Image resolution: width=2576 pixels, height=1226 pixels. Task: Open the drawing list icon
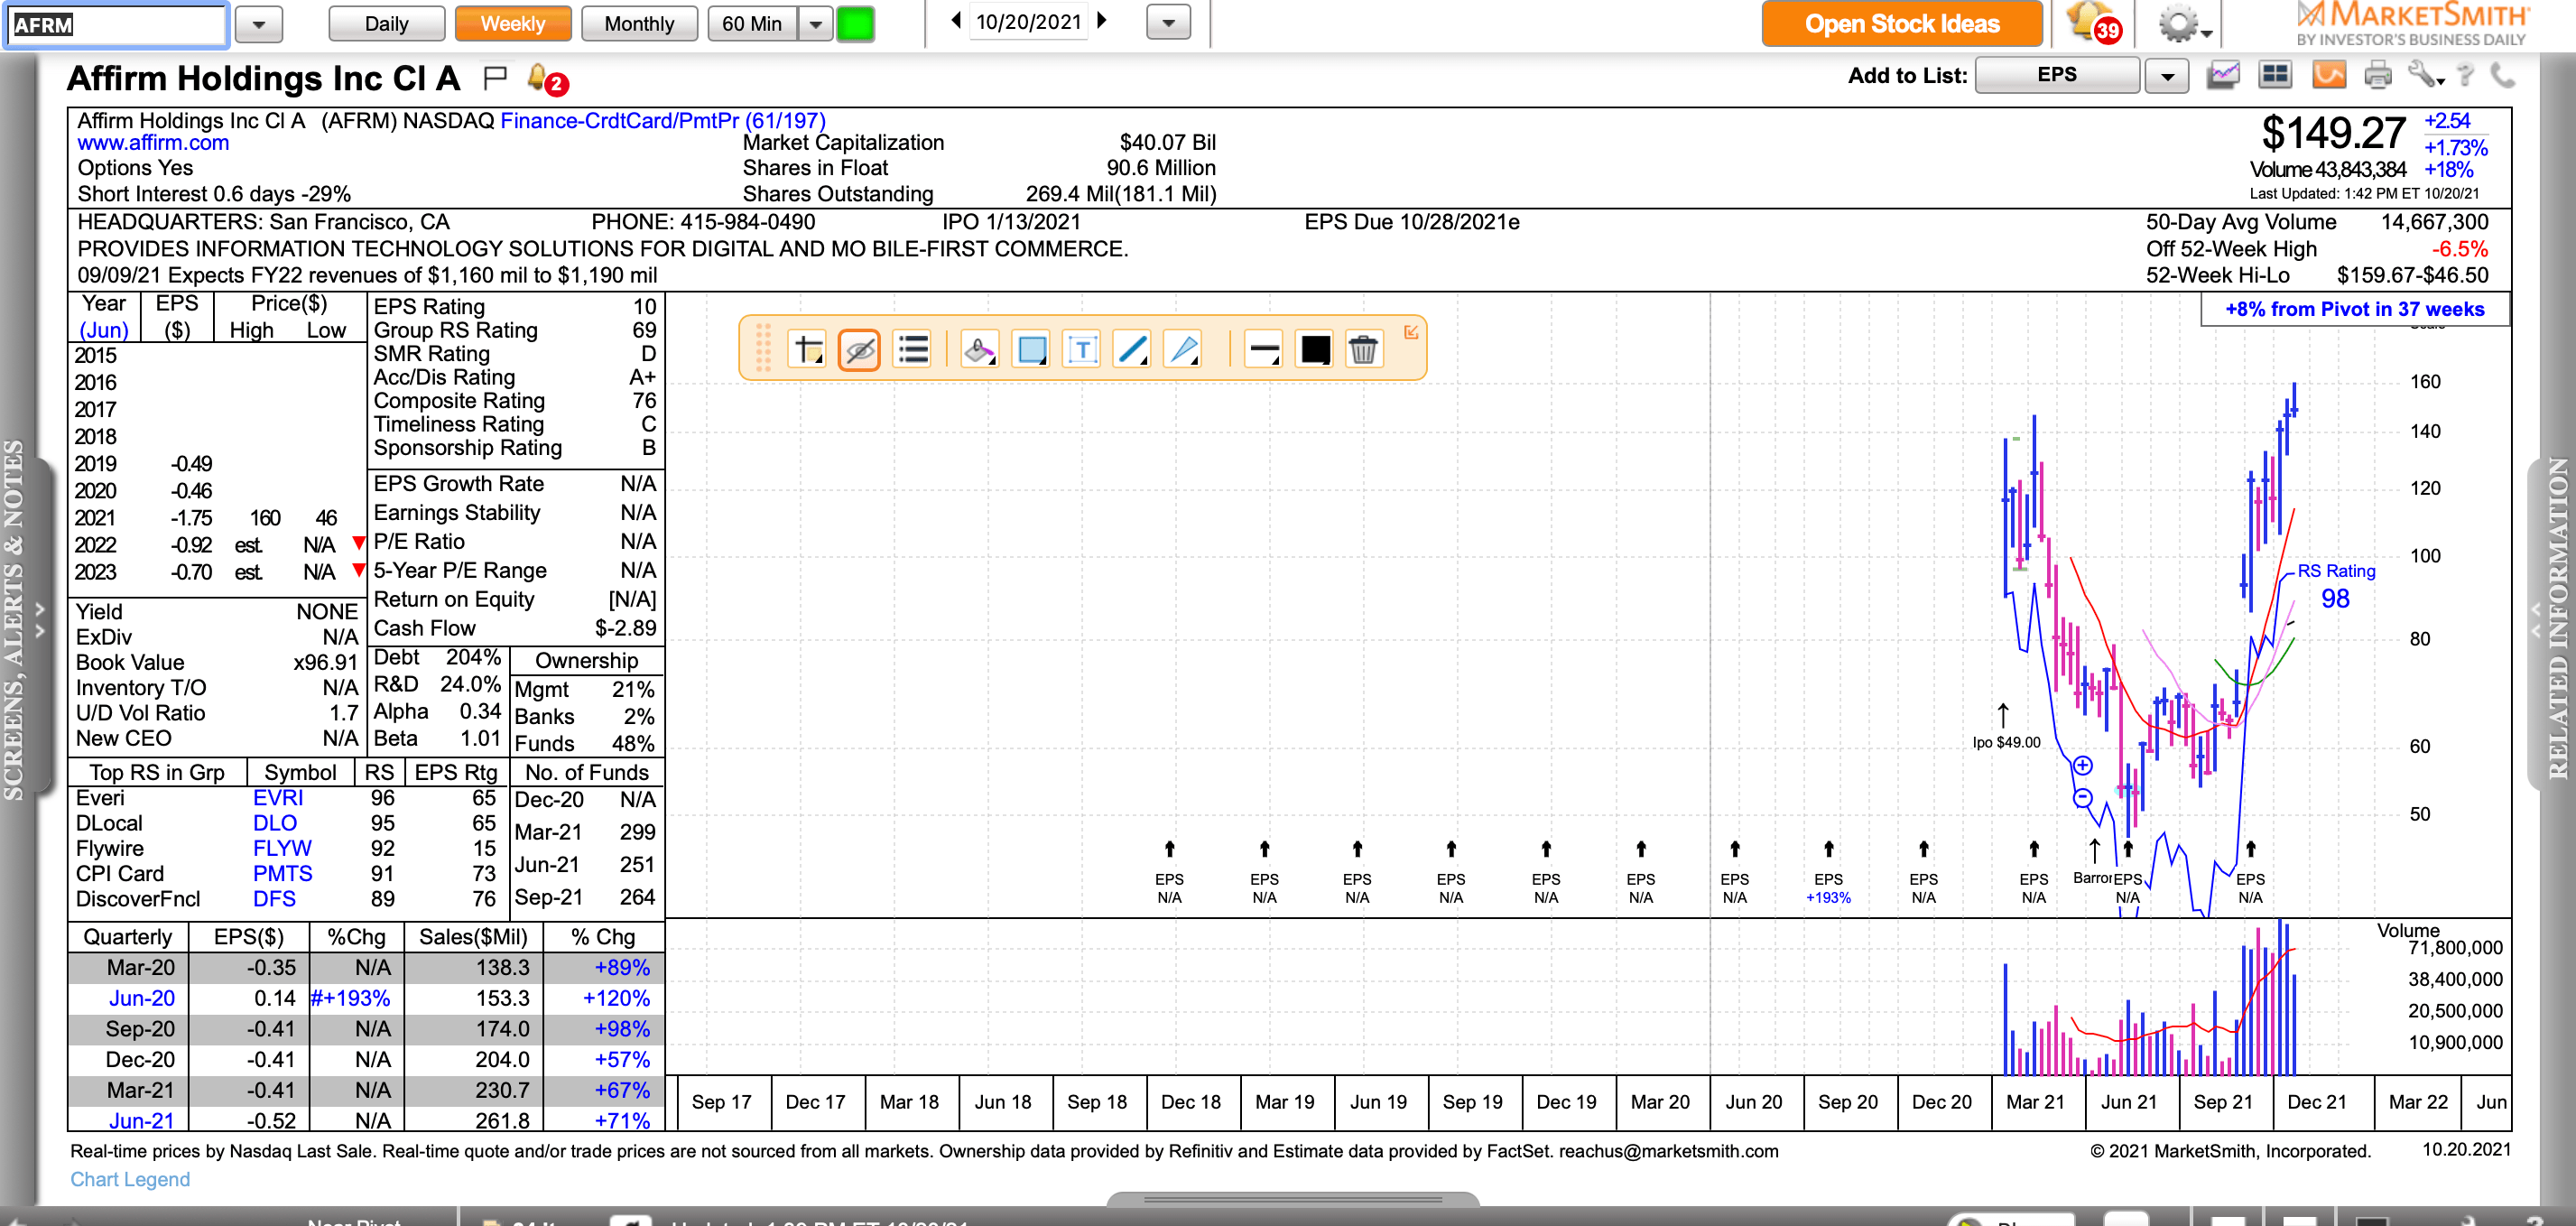(912, 350)
